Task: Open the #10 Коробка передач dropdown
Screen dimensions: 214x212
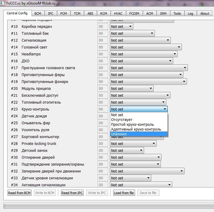Action: (x=122, y=26)
